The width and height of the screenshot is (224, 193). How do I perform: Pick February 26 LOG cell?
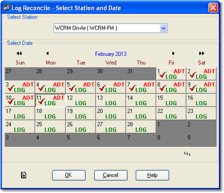click(80, 127)
